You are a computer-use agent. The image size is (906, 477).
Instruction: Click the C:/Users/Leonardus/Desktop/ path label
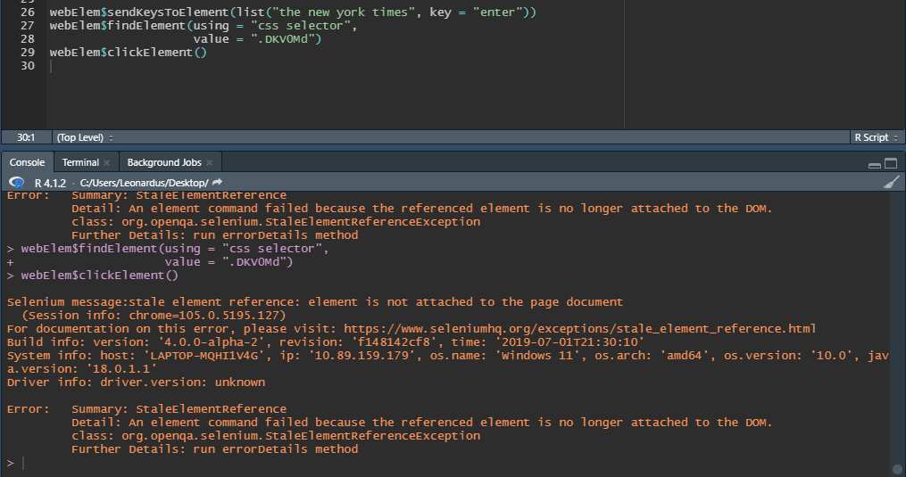[x=144, y=183]
